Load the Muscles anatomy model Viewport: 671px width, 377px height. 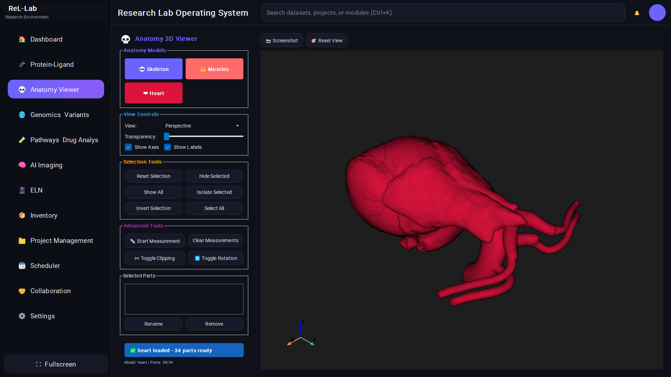(x=214, y=69)
